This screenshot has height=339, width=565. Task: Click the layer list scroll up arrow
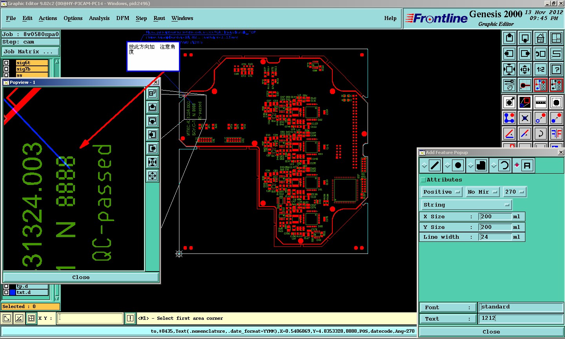tap(57, 62)
